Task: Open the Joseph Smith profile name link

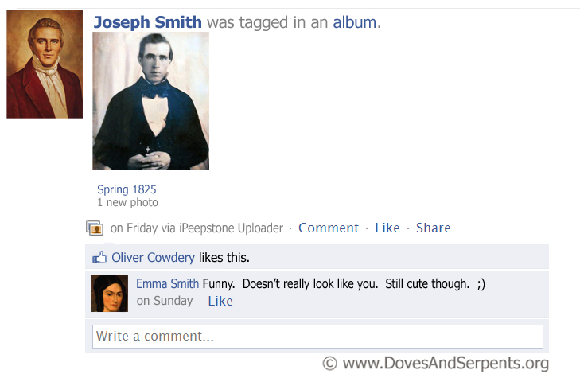Action: [x=148, y=22]
